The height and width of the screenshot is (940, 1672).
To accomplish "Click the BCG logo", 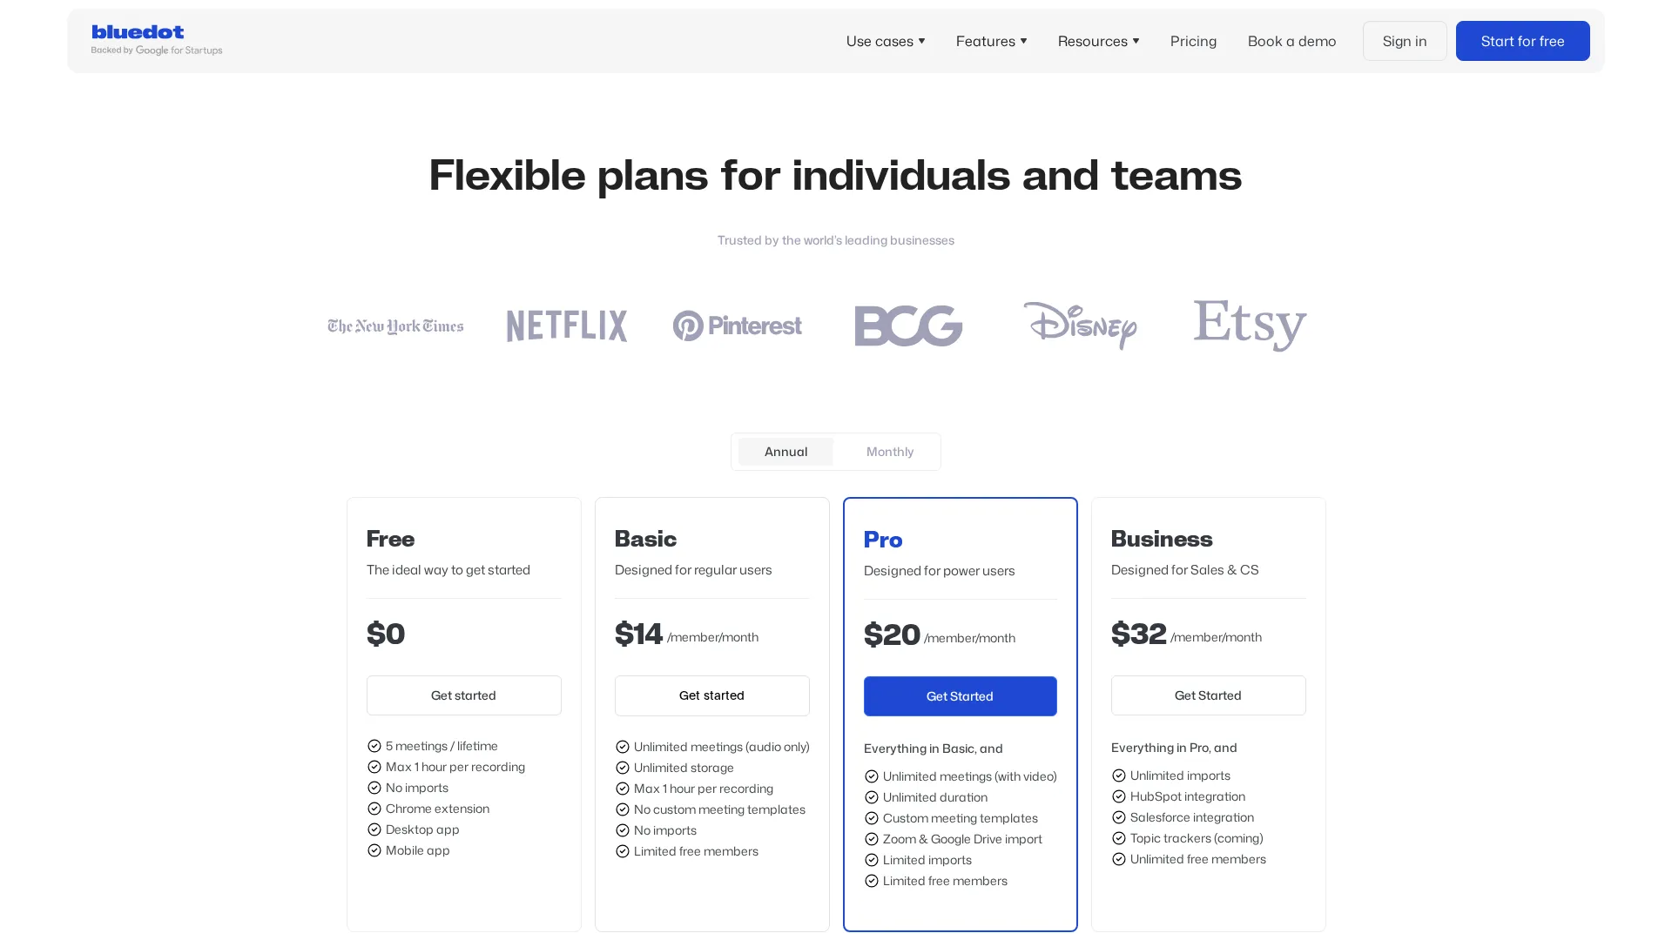I will tap(908, 326).
